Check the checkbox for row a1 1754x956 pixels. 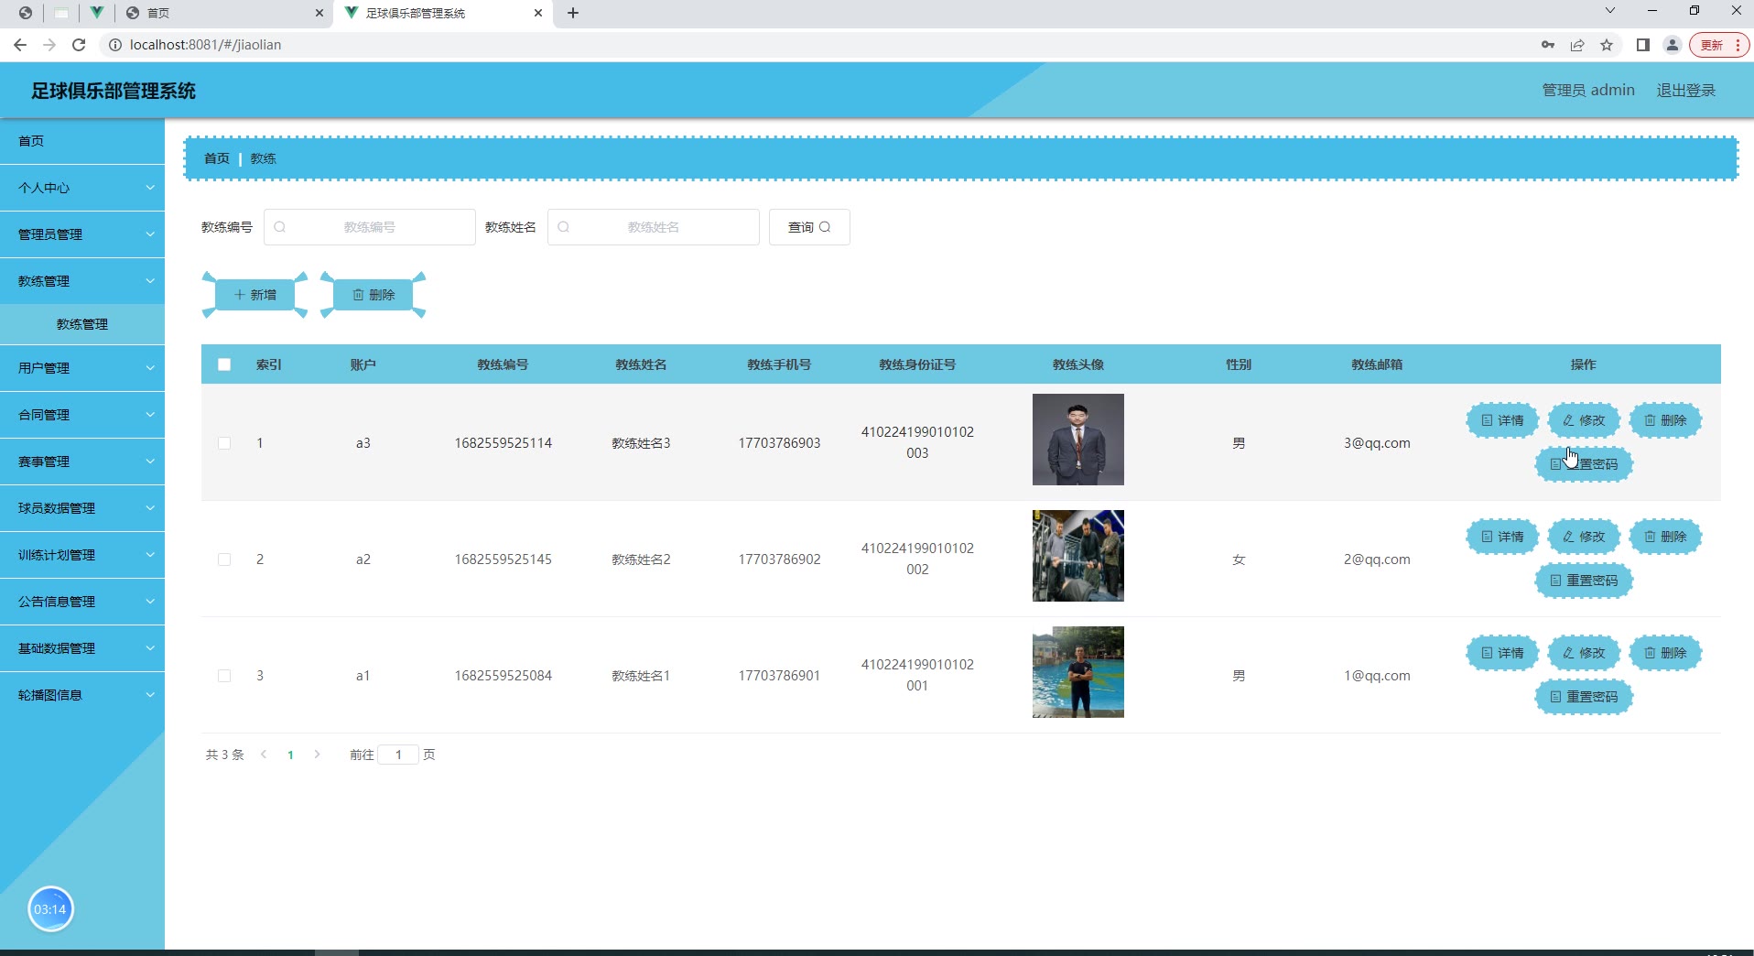point(224,676)
